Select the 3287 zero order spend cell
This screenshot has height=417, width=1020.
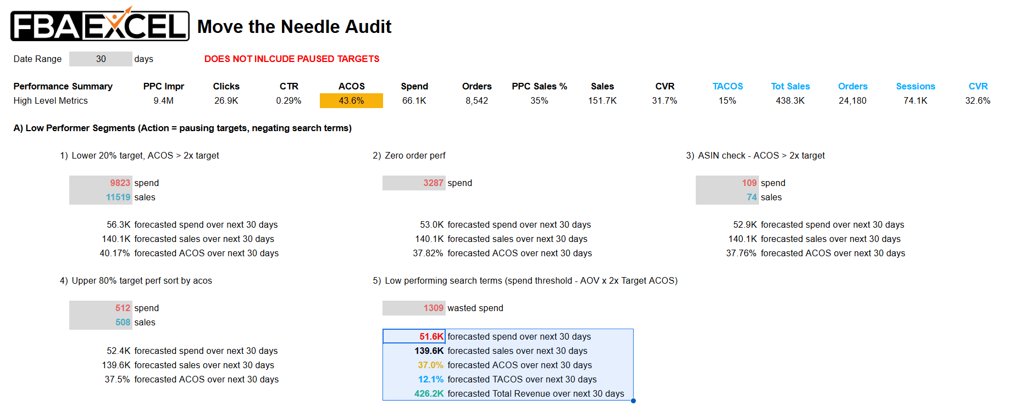pyautogui.click(x=414, y=183)
